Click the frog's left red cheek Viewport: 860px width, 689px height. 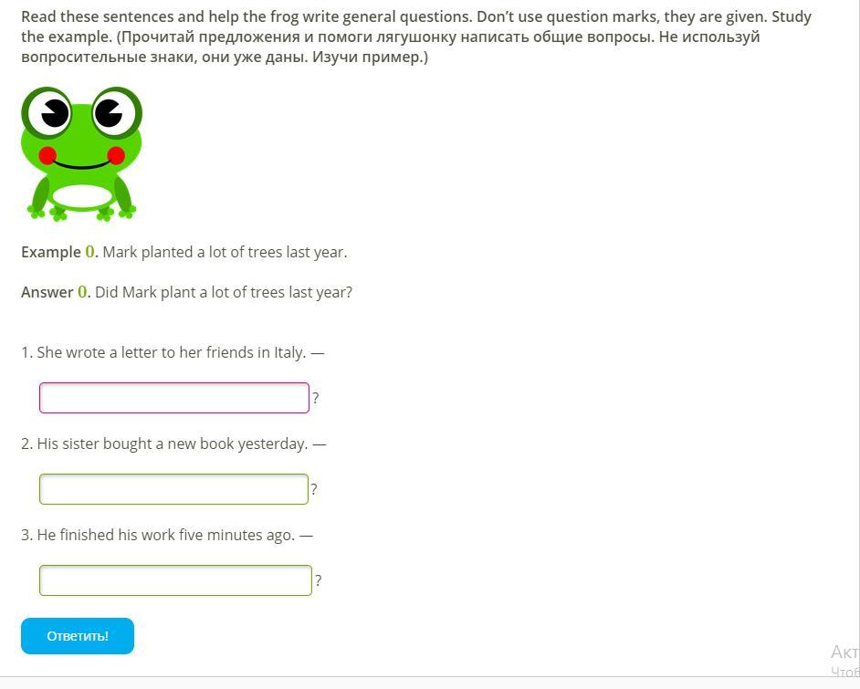pyautogui.click(x=47, y=155)
